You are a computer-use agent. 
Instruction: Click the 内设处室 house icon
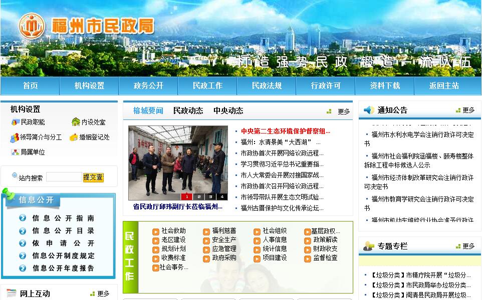[76, 122]
